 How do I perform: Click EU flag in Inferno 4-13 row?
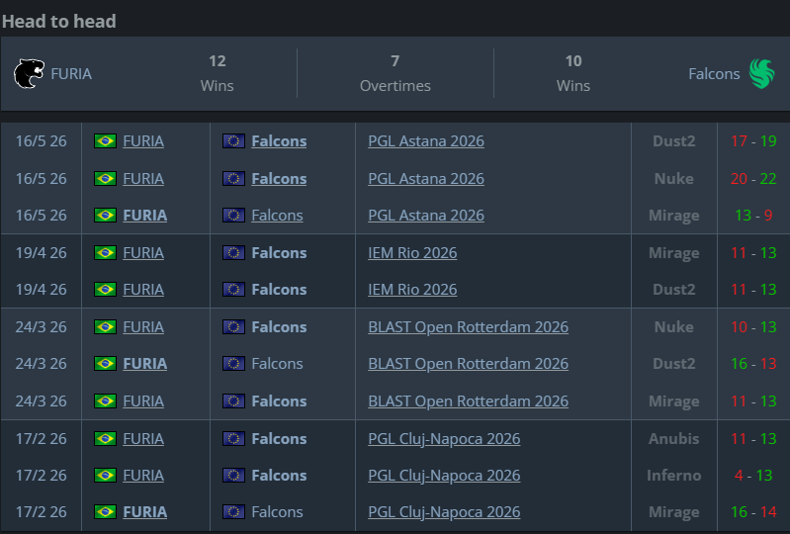[x=233, y=475]
